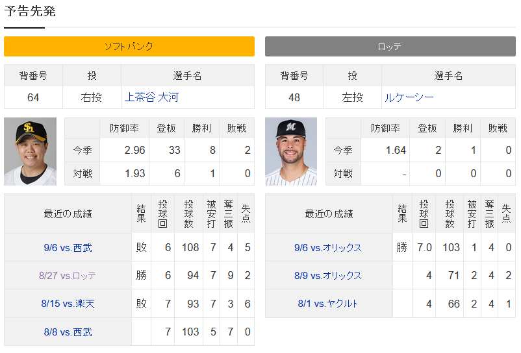Click Lotte jersey number 48
This screenshot has height=353, width=521.
coord(294,97)
